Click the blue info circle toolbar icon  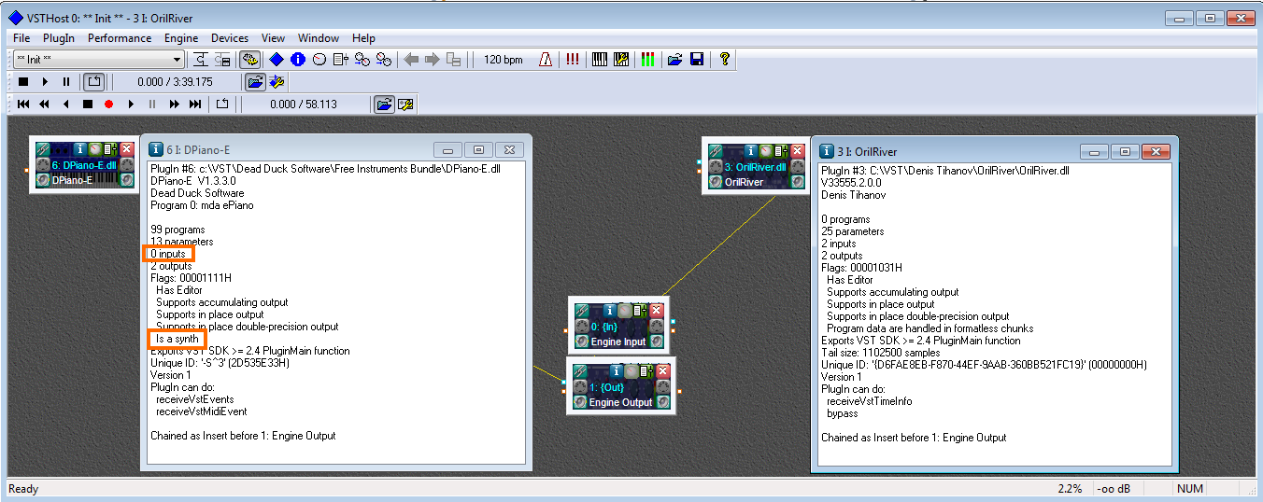[297, 60]
